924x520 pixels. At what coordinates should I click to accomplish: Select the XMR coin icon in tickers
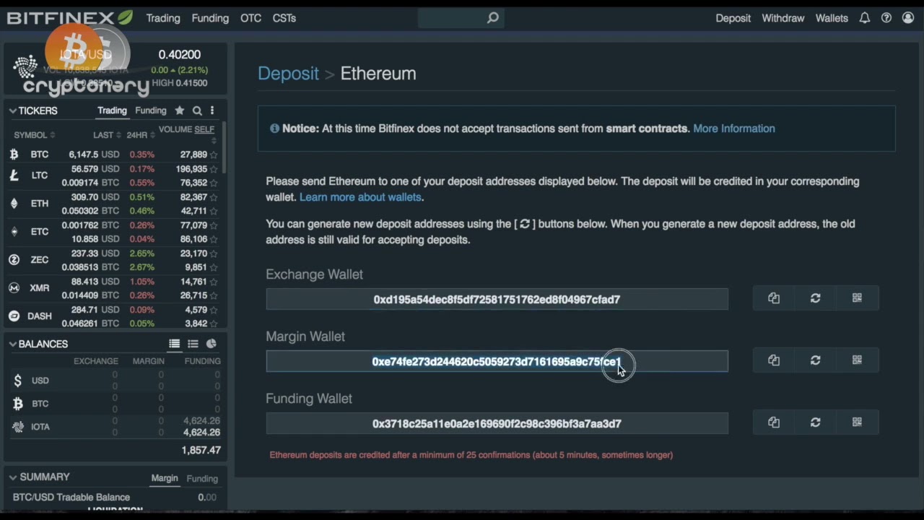click(14, 288)
